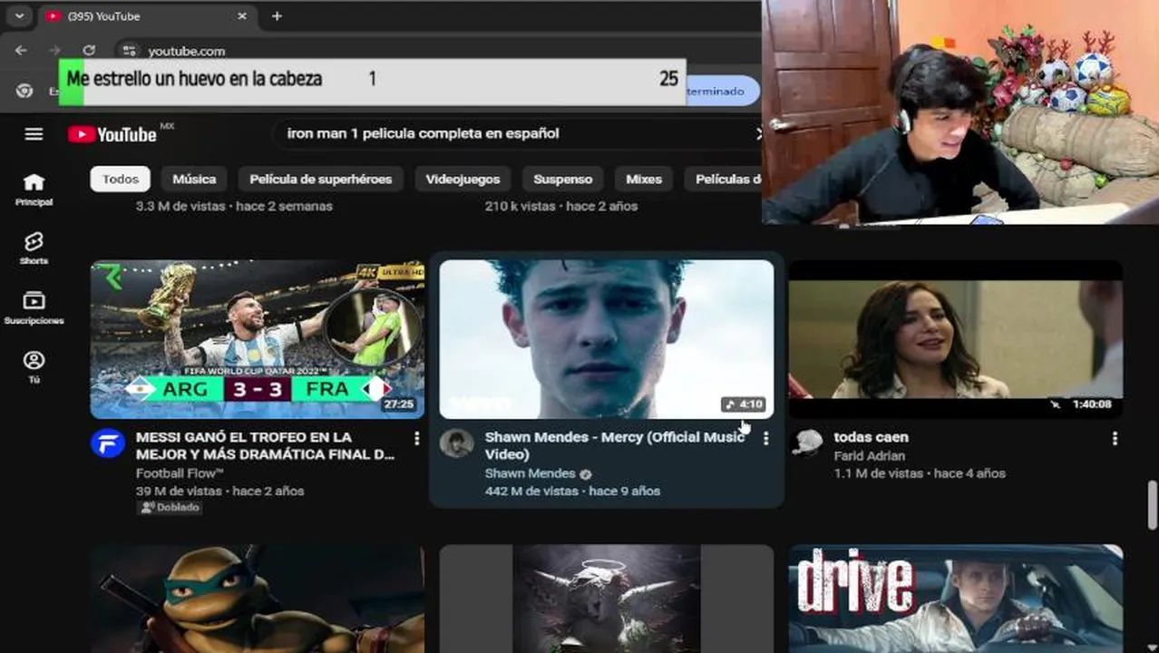
Task: Open Farid Adrian channel avatar
Action: [x=806, y=443]
